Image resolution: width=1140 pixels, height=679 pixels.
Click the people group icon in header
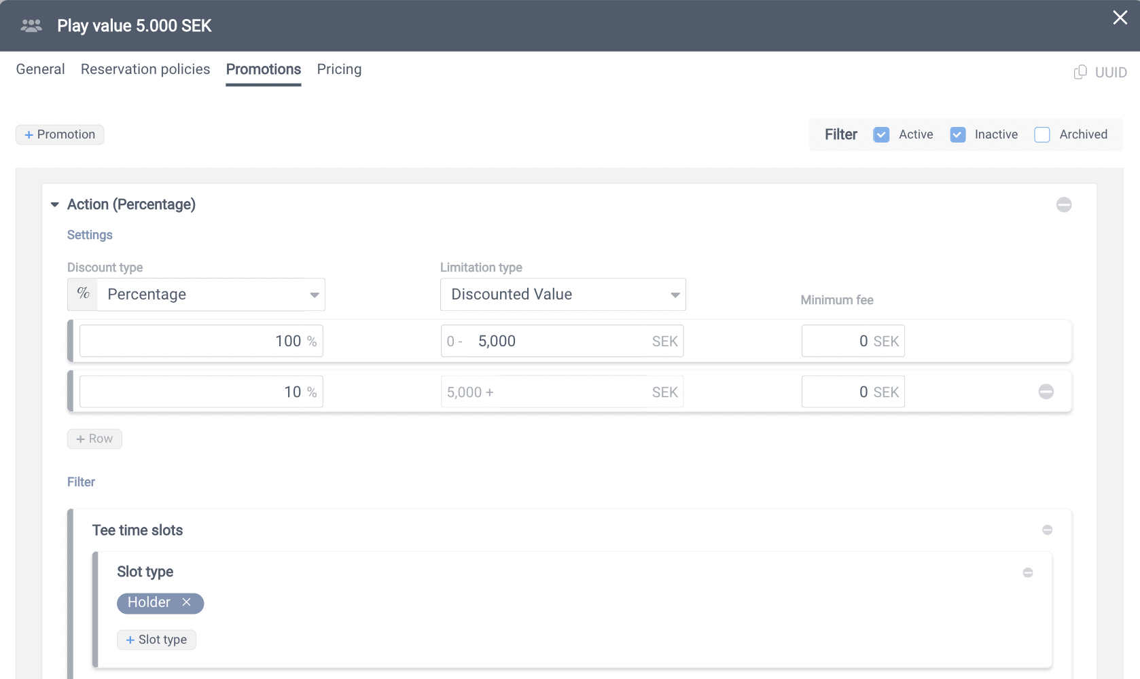point(31,26)
